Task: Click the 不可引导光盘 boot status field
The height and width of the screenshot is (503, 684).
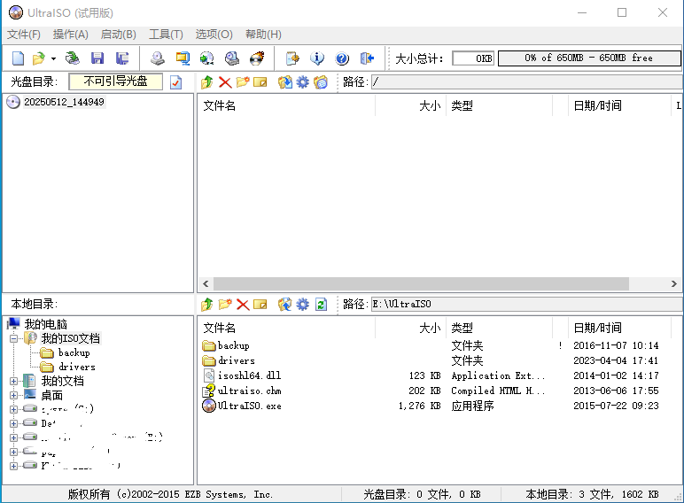Action: tap(115, 81)
